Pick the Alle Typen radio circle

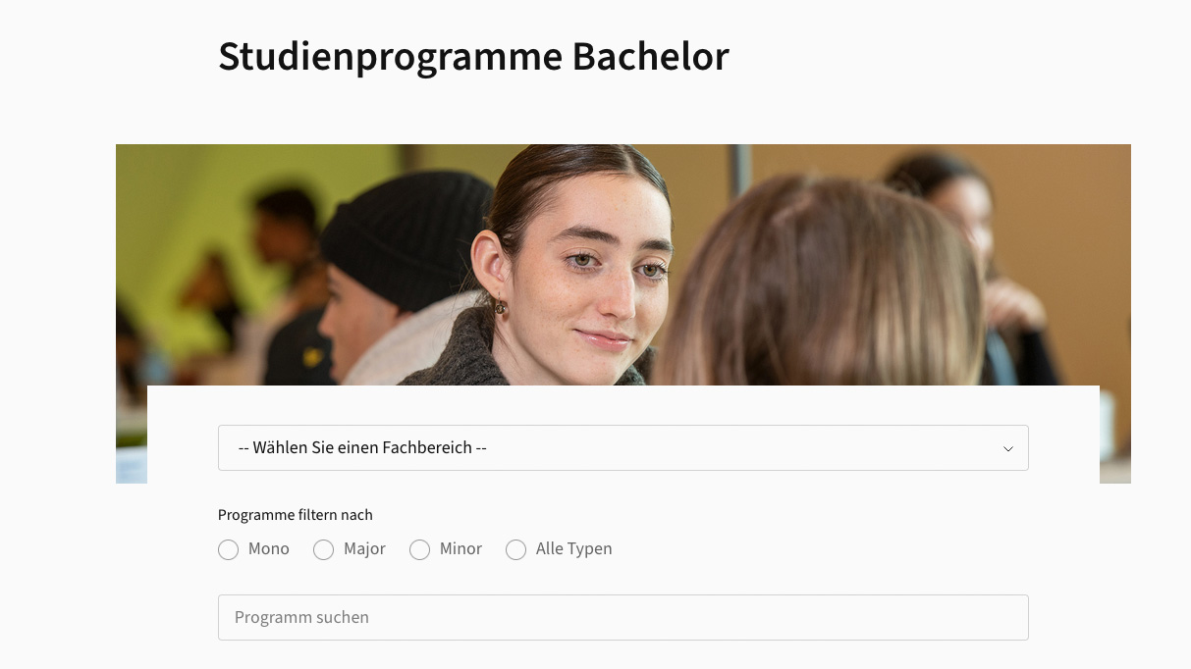(x=516, y=550)
